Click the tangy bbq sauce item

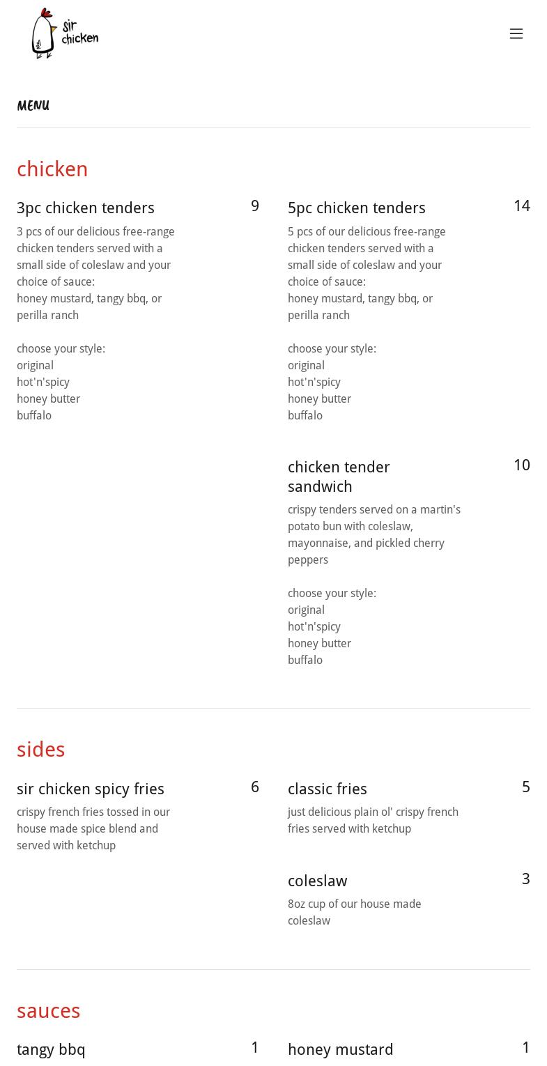coord(51,1049)
